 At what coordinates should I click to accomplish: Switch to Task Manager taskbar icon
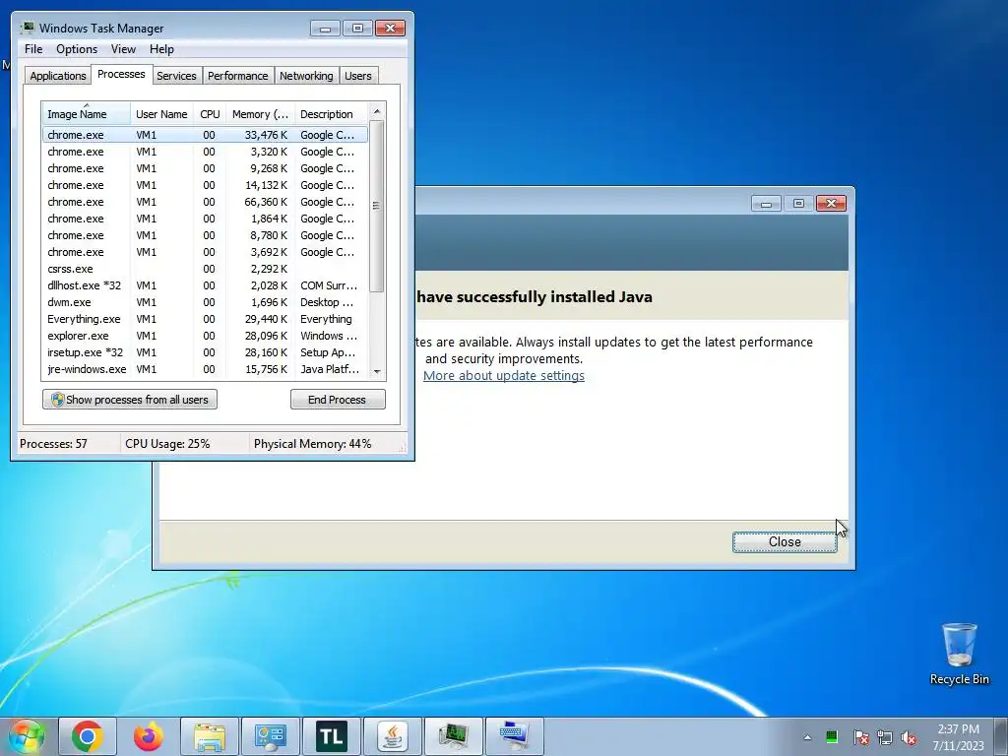point(454,736)
